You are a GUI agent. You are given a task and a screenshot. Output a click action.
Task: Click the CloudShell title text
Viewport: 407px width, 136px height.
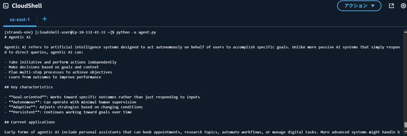(27, 6)
